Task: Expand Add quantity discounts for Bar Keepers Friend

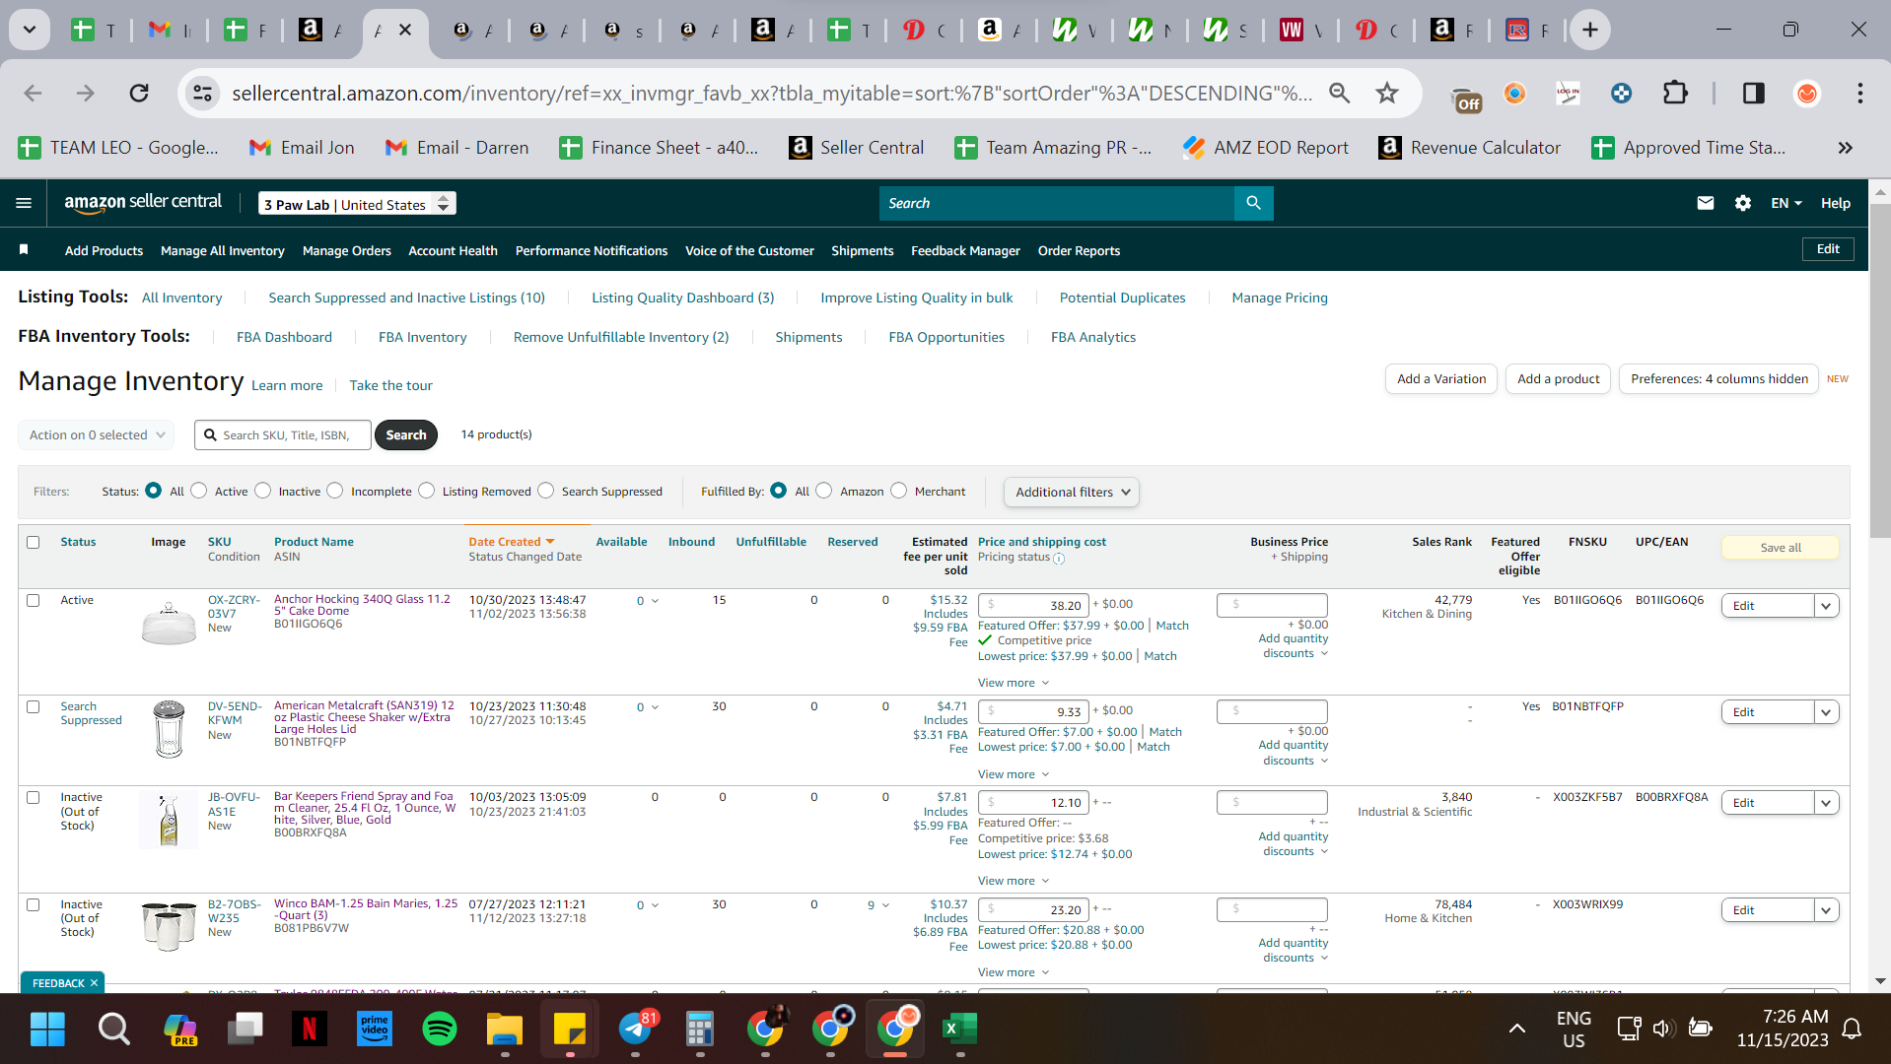Action: (x=1294, y=844)
